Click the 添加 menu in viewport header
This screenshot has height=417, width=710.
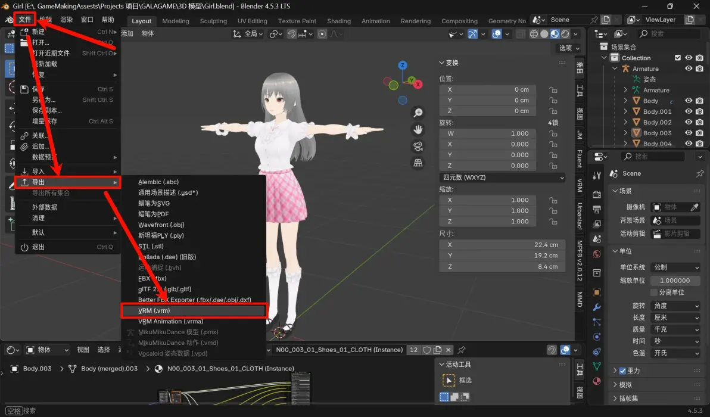127,33
